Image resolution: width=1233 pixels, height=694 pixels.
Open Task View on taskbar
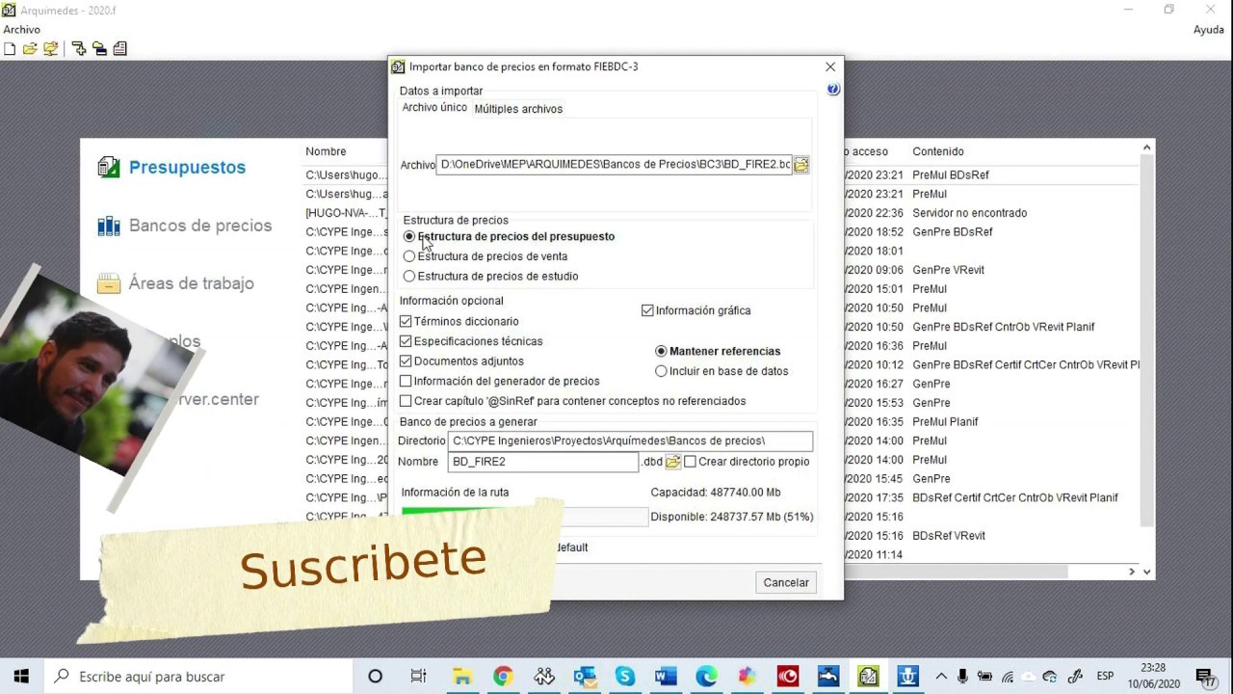pos(418,677)
